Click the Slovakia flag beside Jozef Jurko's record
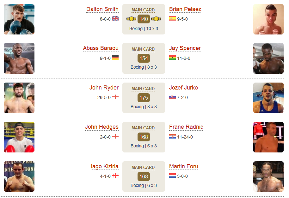The height and width of the screenshot is (198, 289). click(172, 97)
